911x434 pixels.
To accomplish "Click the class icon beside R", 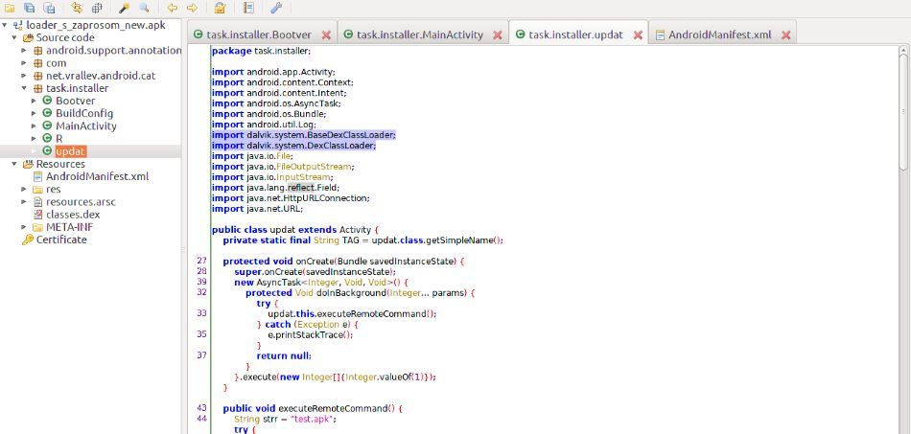I will point(48,139).
